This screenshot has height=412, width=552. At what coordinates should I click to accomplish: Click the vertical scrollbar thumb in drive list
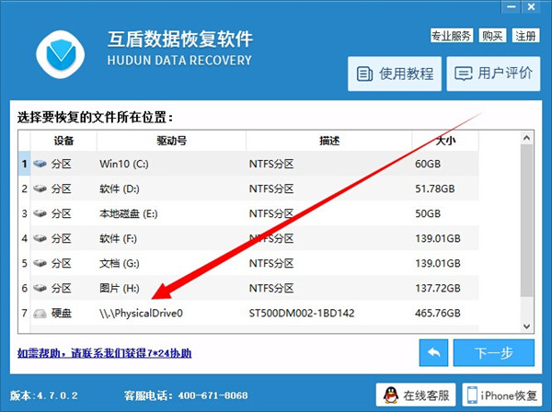[x=526, y=220]
